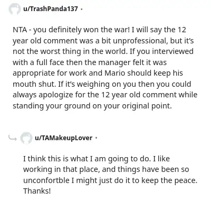This screenshot has width=211, height=210.
Task: Open the u/TrashPanda137 profile link
Action: [51, 8]
